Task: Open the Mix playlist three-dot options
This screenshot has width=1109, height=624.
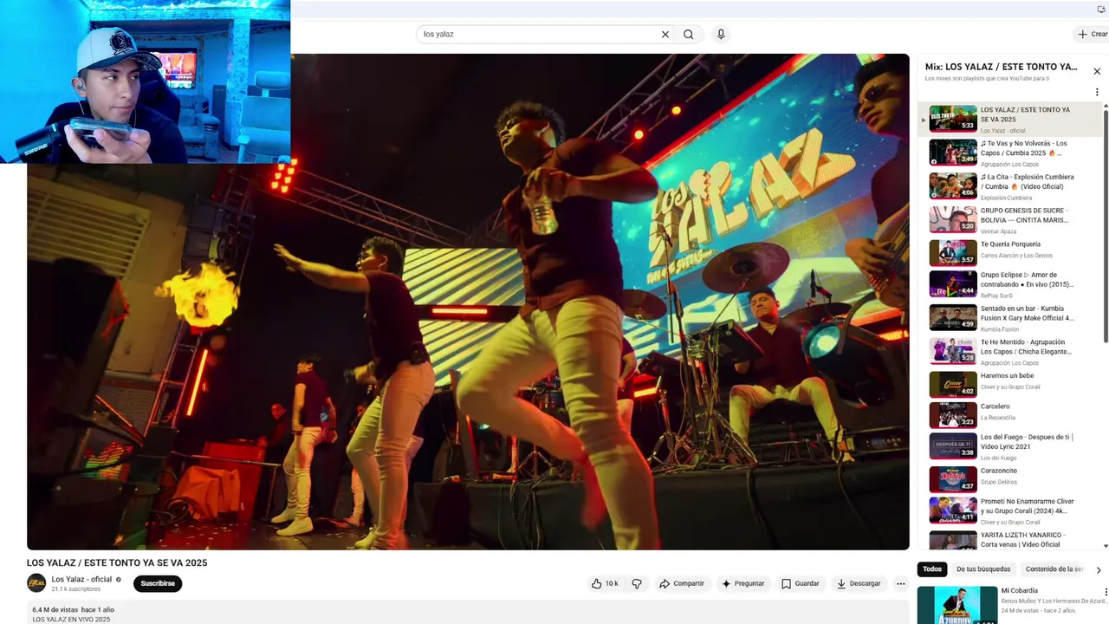Action: point(1097,92)
